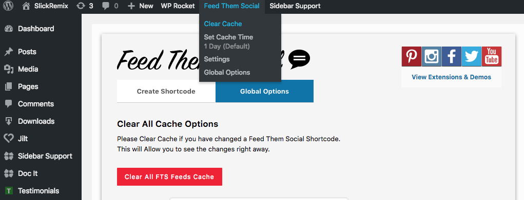Select Global Options in the dropdown menu

[227, 72]
